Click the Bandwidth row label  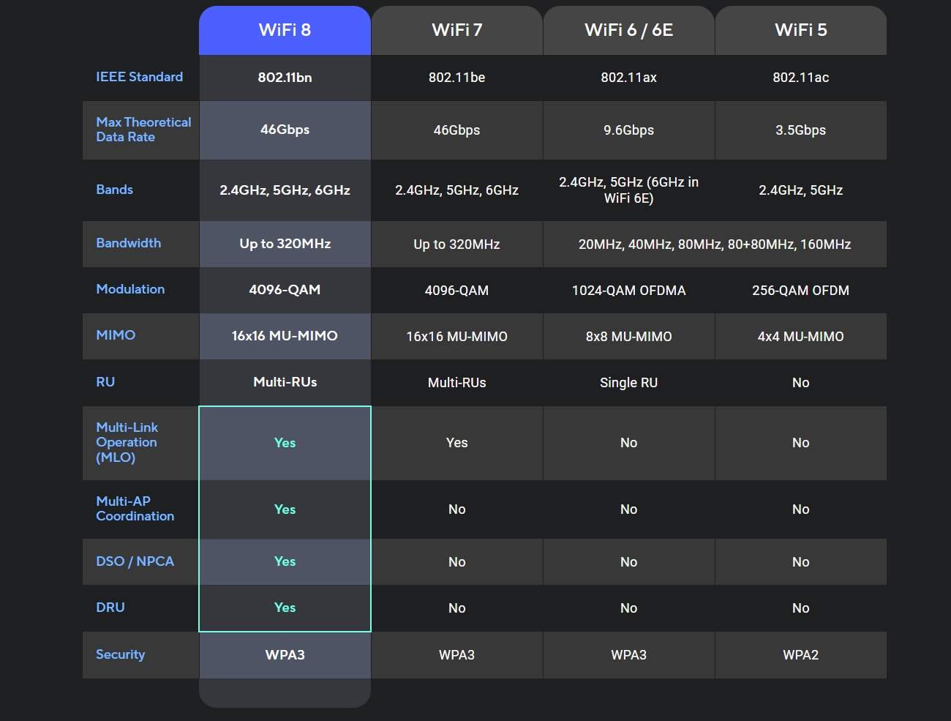coord(128,243)
